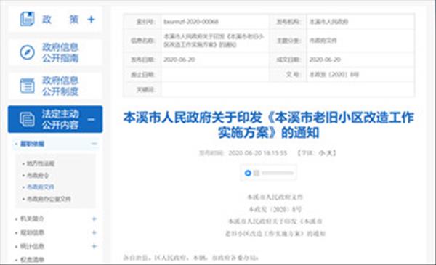
Task: Click 市政府文件 subject category cell
Action: tap(323, 41)
